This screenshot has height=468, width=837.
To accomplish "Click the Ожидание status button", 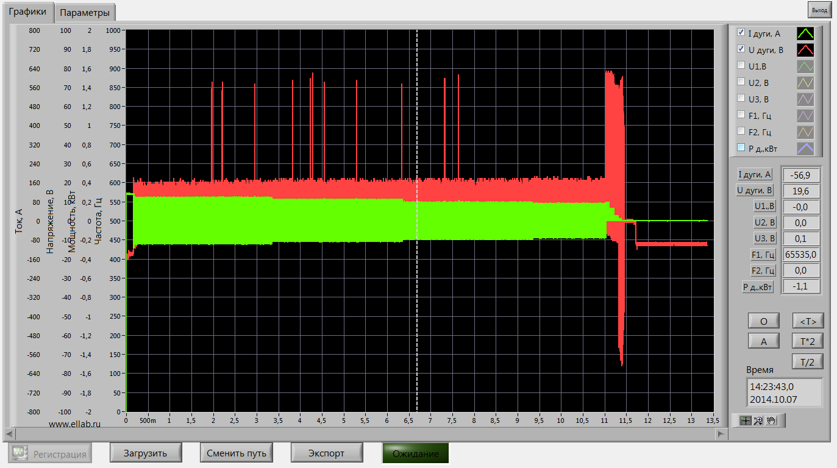I will pyautogui.click(x=415, y=453).
